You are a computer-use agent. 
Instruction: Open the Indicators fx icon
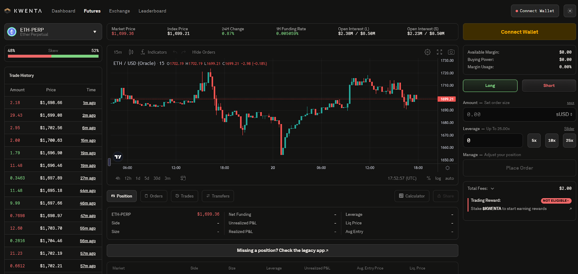pyautogui.click(x=143, y=52)
